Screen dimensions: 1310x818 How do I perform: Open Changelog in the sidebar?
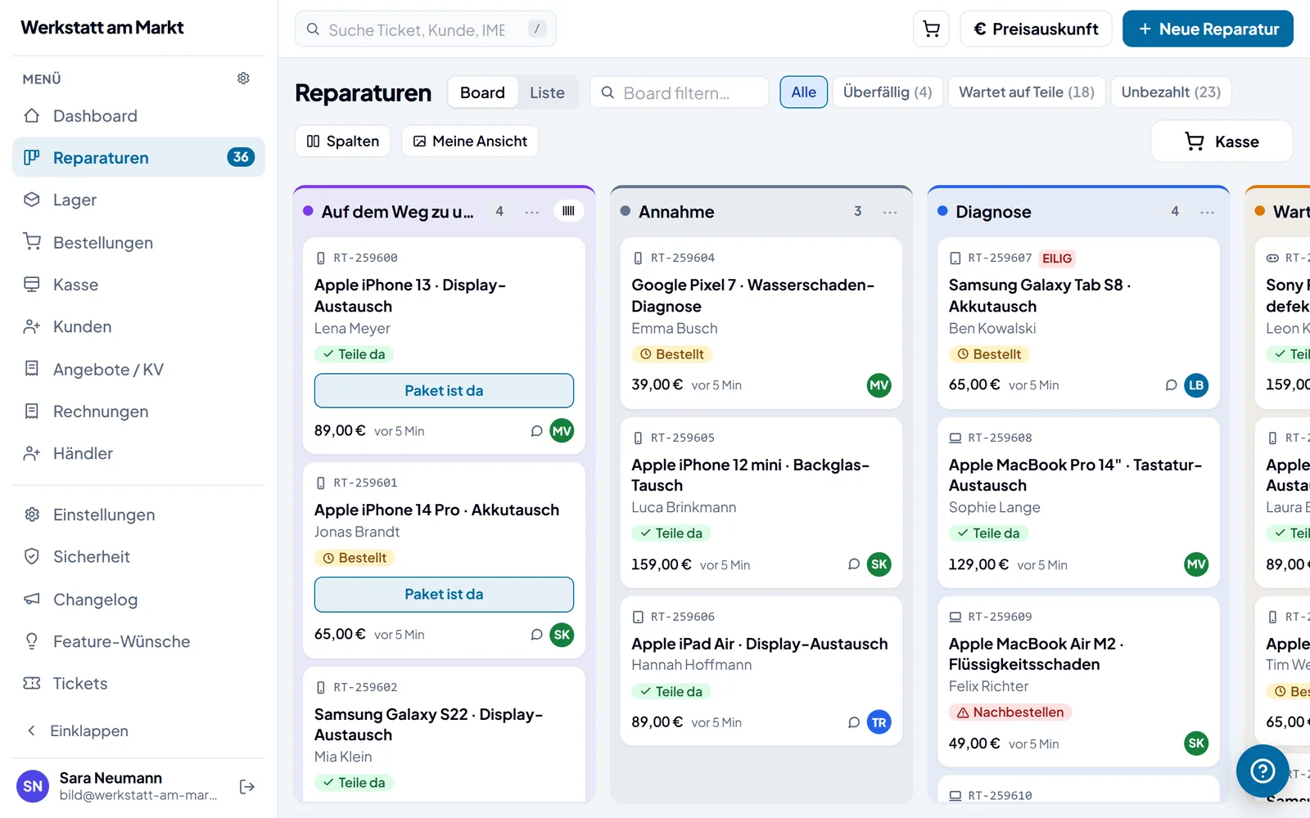click(x=138, y=600)
